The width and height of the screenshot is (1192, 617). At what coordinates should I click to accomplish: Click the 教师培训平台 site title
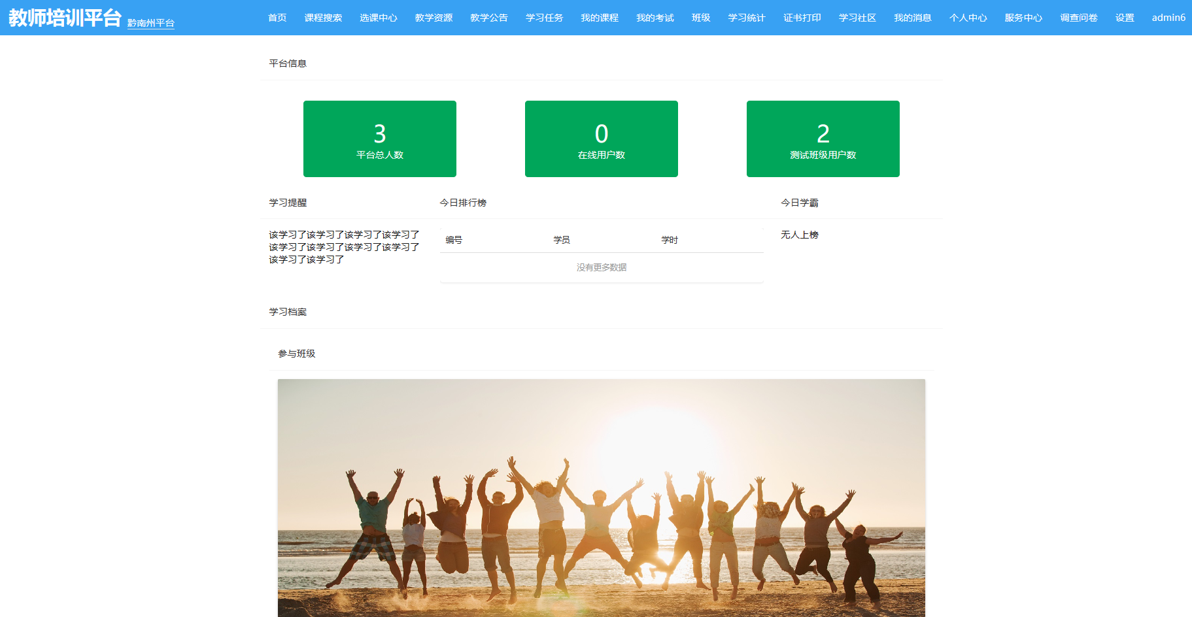[x=65, y=18]
